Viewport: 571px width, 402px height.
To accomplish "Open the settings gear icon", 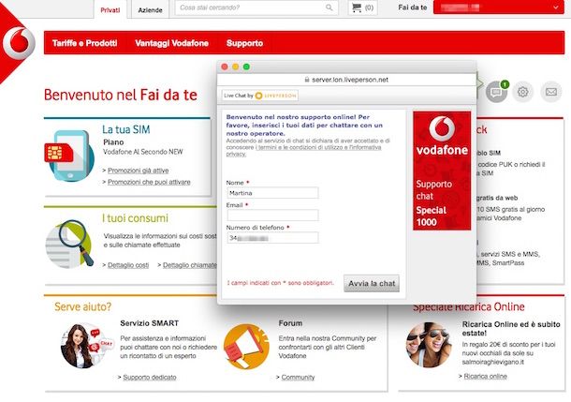I will point(523,92).
